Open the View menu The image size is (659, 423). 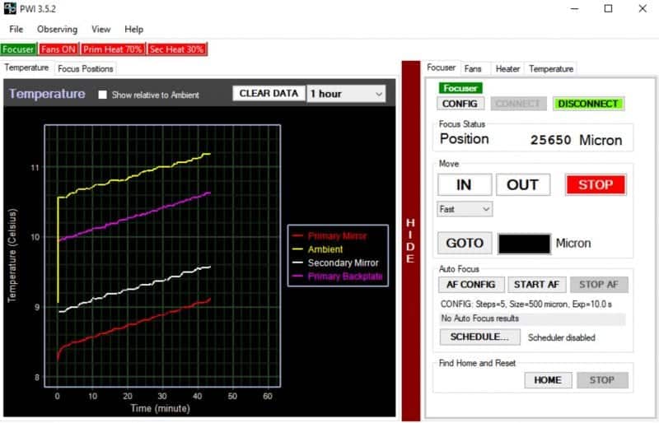pyautogui.click(x=101, y=29)
